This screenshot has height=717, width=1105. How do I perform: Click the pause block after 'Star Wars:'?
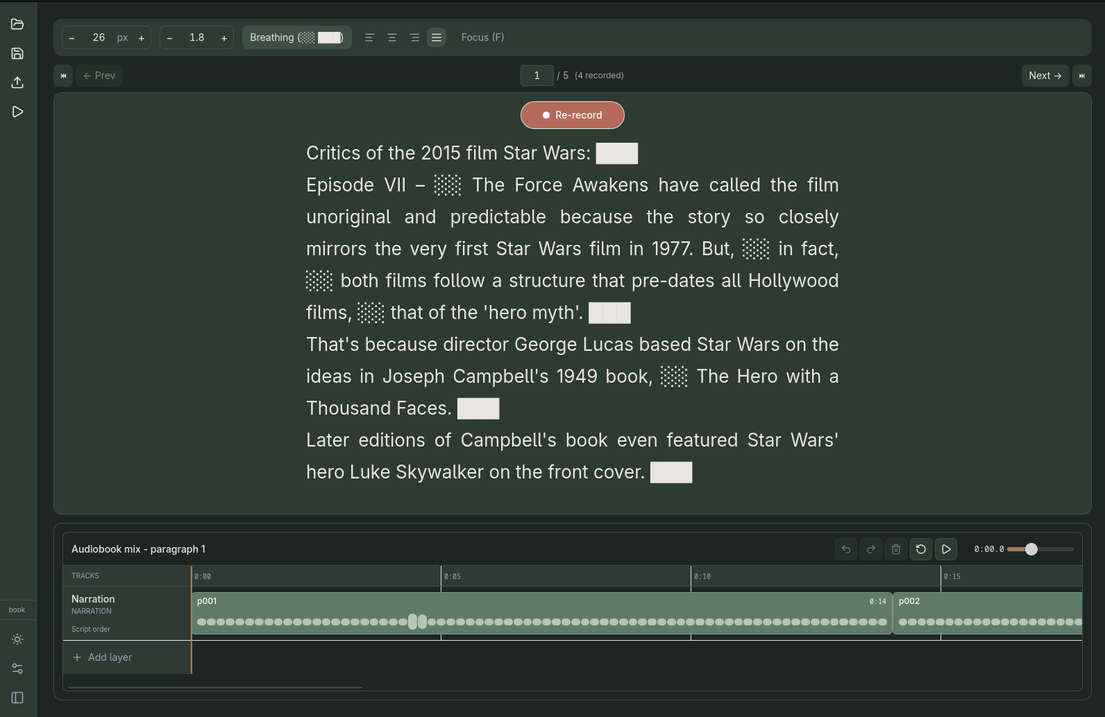click(x=617, y=153)
